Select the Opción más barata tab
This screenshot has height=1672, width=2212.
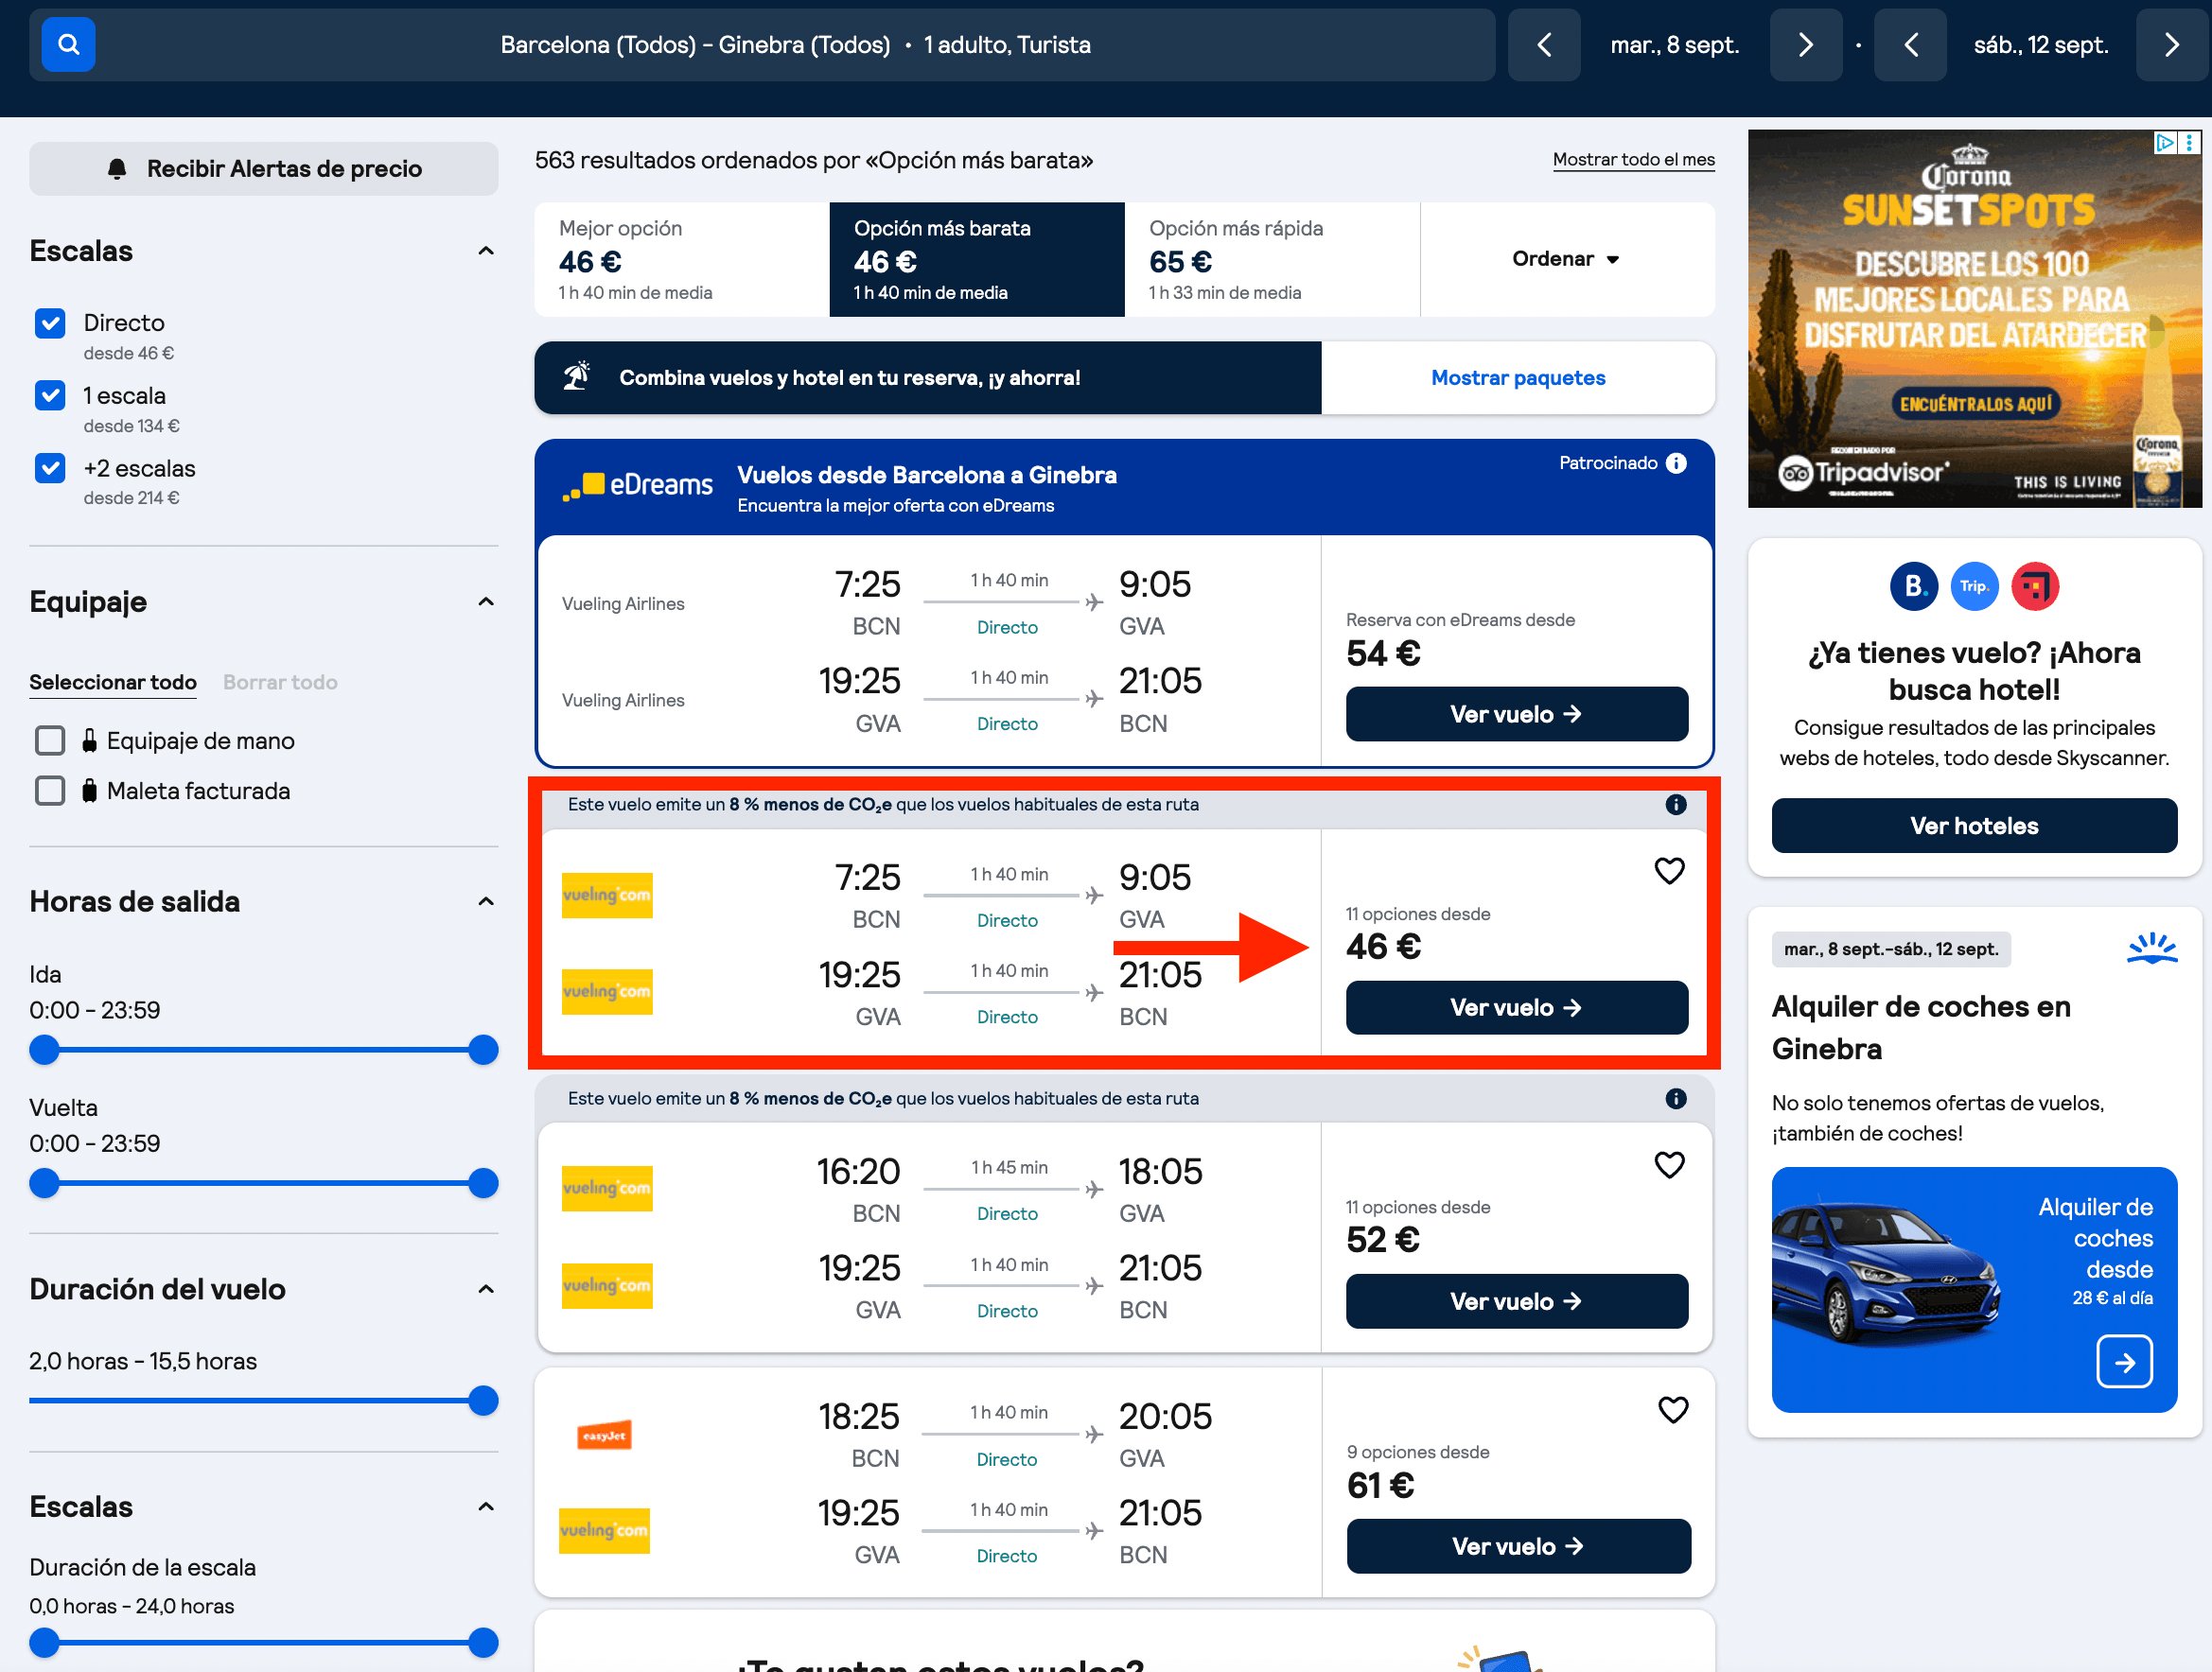(x=977, y=260)
